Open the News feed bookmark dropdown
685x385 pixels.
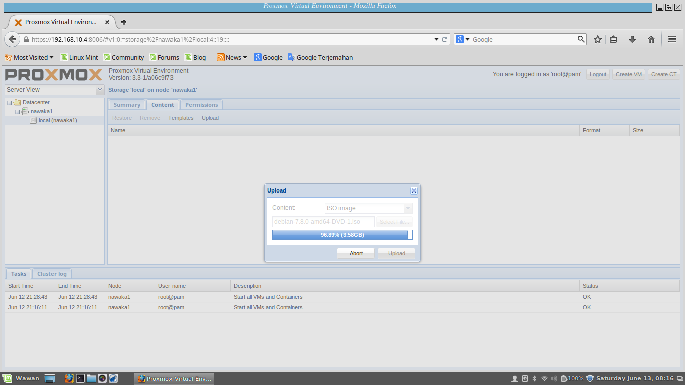click(x=232, y=57)
